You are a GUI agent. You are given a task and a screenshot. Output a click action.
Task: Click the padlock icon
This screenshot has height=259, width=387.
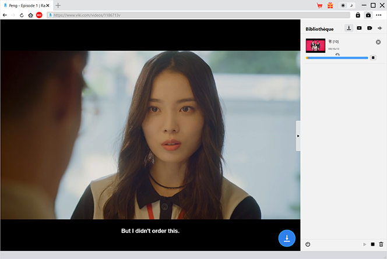click(x=358, y=15)
